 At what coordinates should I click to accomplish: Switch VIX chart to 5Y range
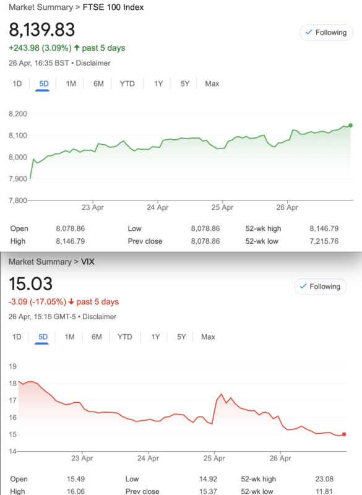coord(181,337)
